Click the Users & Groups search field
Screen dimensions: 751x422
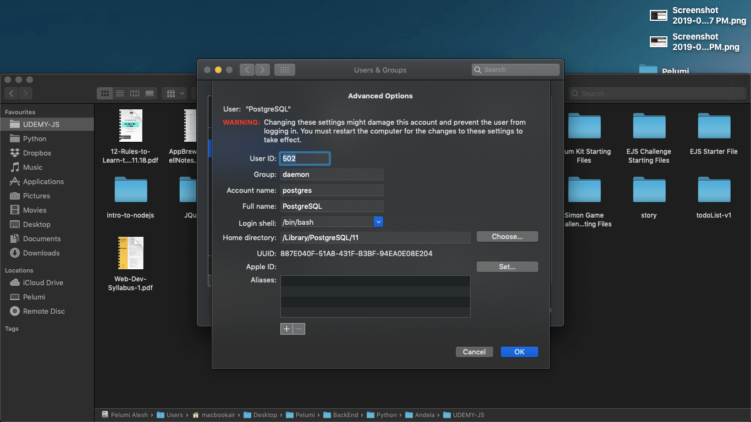point(516,70)
